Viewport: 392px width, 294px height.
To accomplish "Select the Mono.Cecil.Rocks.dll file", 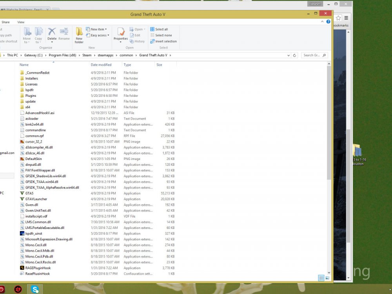I will click(38, 262).
